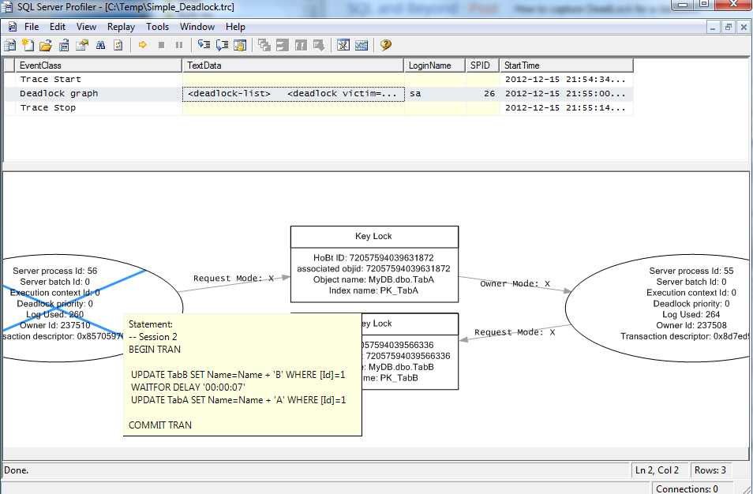The width and height of the screenshot is (753, 494).
Task: Click the trace Properties toolbar icon
Action: pos(82,45)
